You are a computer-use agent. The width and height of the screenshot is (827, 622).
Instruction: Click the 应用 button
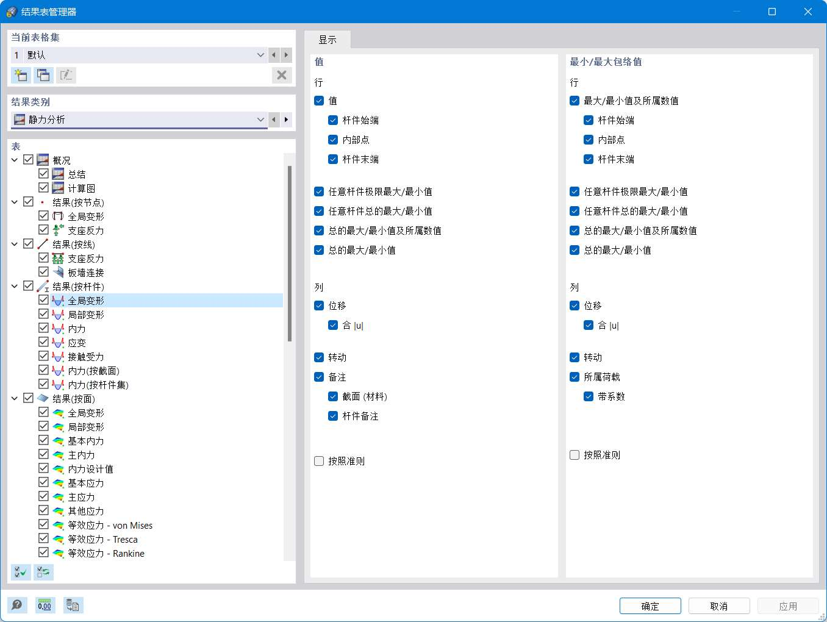click(x=788, y=606)
